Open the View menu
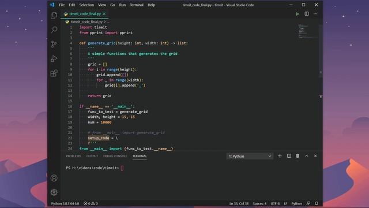Image resolution: width=369 pixels, height=208 pixels. click(102, 5)
